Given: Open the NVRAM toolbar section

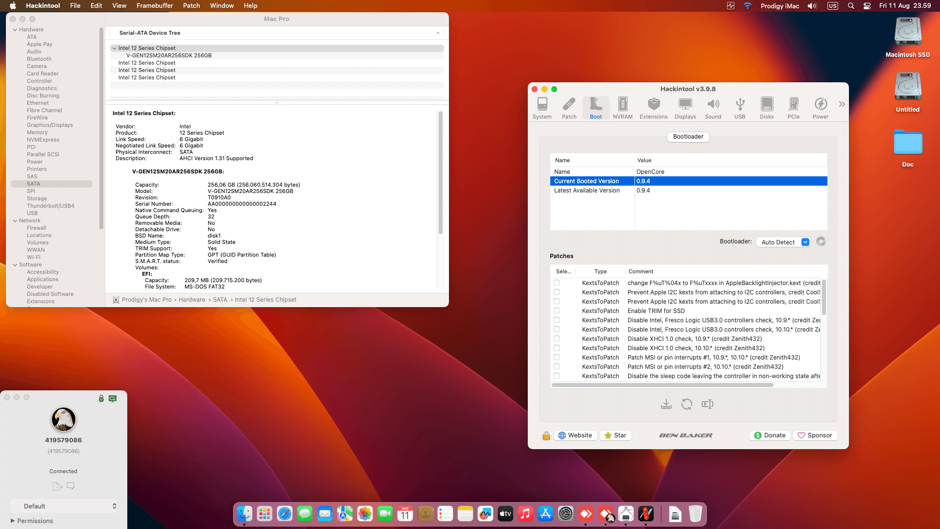Looking at the screenshot, I should pyautogui.click(x=622, y=108).
